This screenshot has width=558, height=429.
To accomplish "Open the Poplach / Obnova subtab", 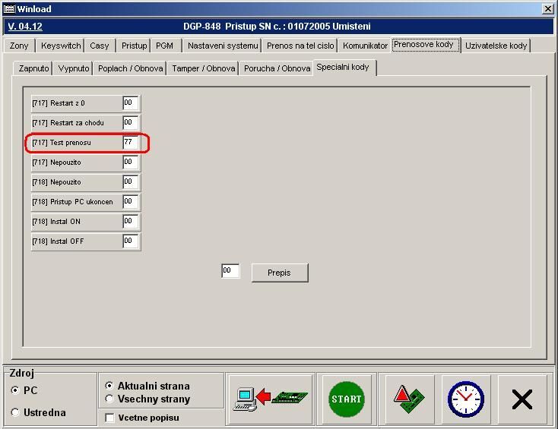I will point(129,68).
